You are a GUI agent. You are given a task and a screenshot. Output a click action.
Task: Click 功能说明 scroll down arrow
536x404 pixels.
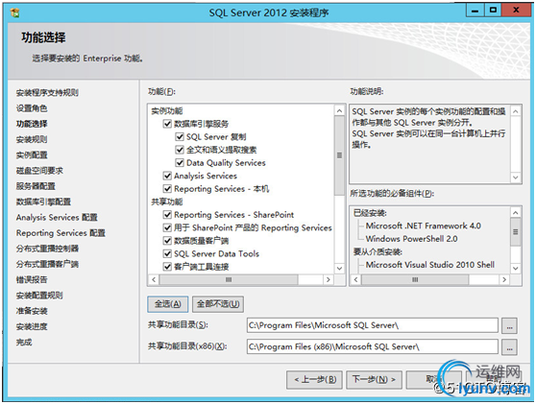(516, 178)
